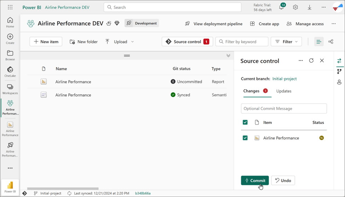Open the workspace's more options ellipsis
The height and width of the screenshot is (197, 345).
(x=334, y=24)
